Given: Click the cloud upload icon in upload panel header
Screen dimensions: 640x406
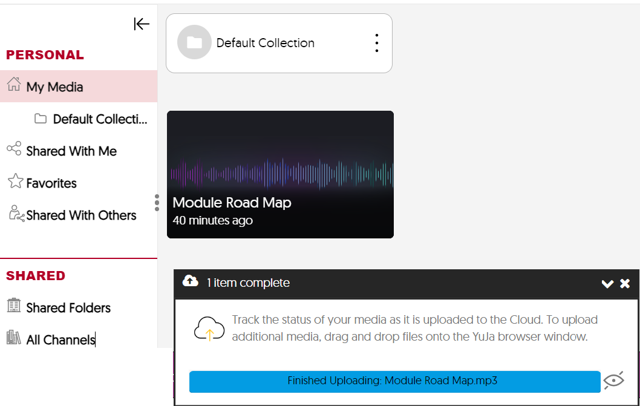Looking at the screenshot, I should (191, 281).
